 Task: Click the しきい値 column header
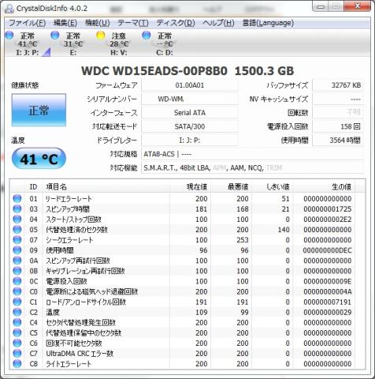[x=272, y=187]
